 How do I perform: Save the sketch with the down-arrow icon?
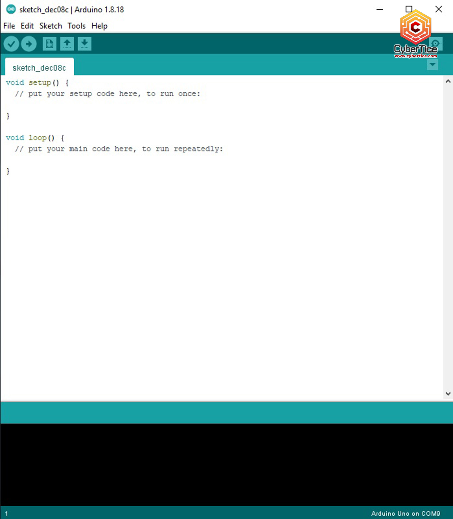pyautogui.click(x=85, y=44)
